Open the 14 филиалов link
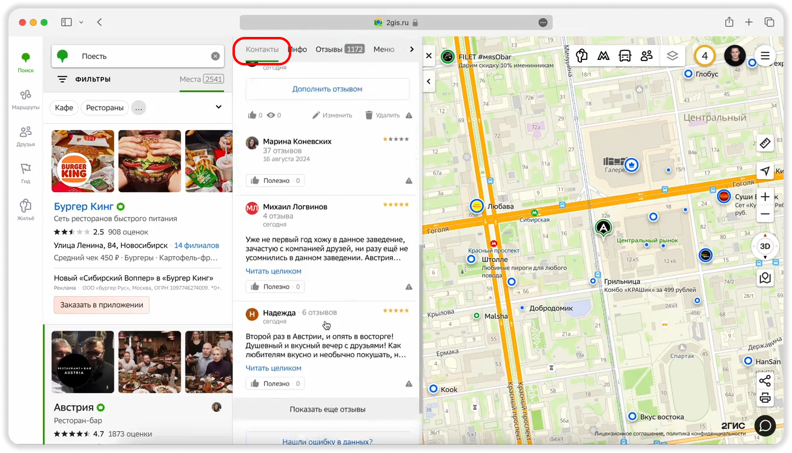792x453 pixels. coord(197,246)
